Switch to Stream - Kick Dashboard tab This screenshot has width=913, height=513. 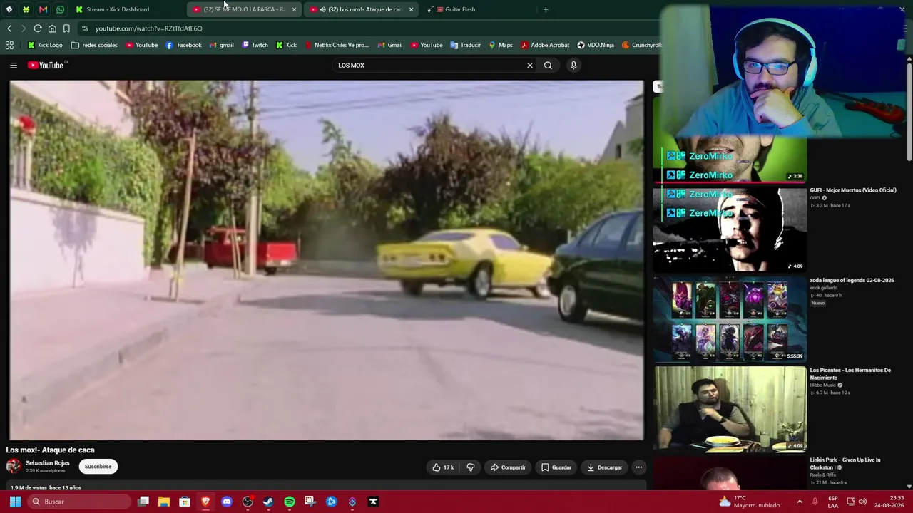pos(128,9)
